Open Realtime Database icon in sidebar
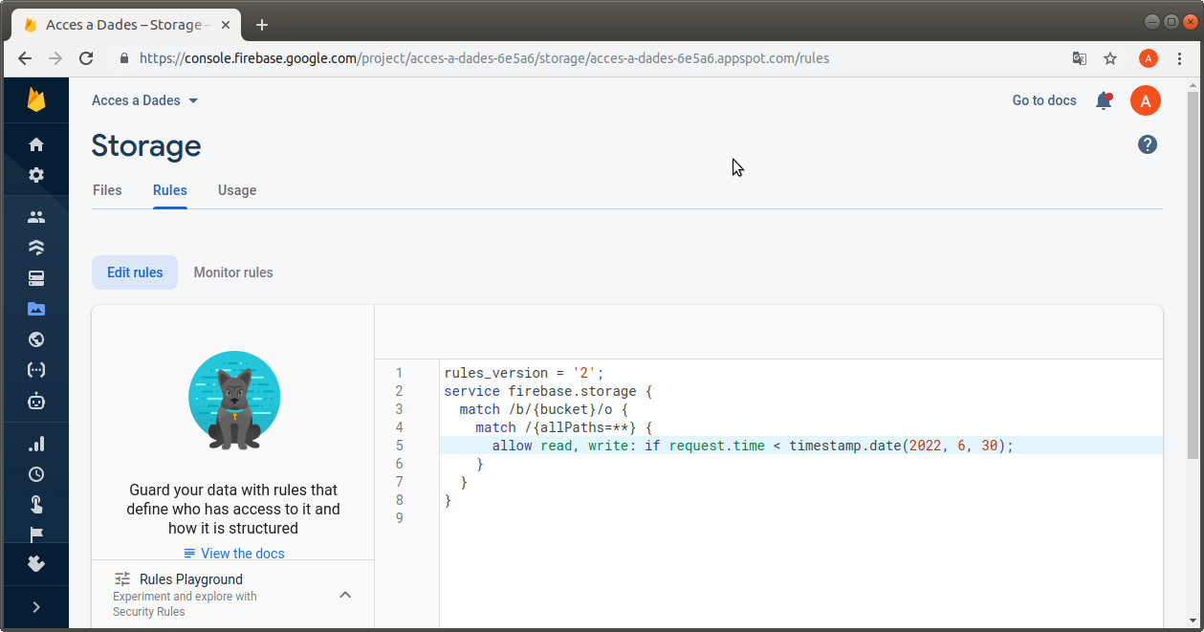Image resolution: width=1204 pixels, height=632 pixels. click(36, 278)
